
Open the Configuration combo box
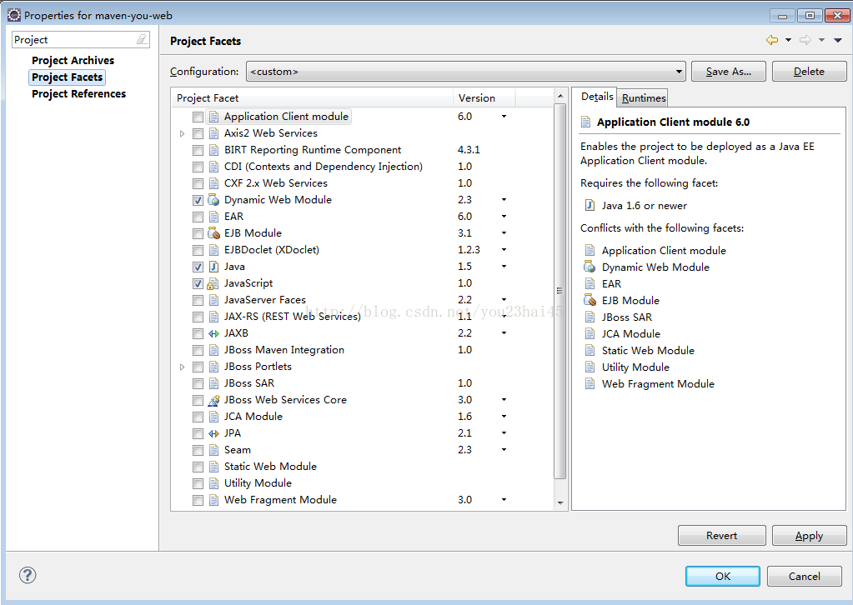click(465, 71)
